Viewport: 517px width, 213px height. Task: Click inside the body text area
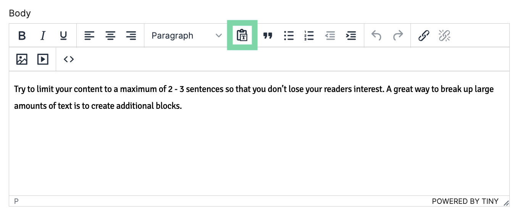click(259, 134)
